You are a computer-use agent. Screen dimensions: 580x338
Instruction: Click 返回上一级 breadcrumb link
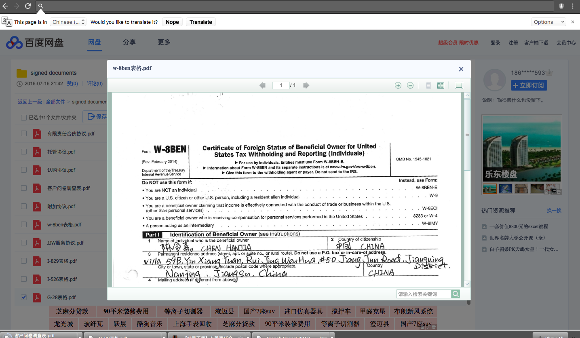pyautogui.click(x=30, y=102)
